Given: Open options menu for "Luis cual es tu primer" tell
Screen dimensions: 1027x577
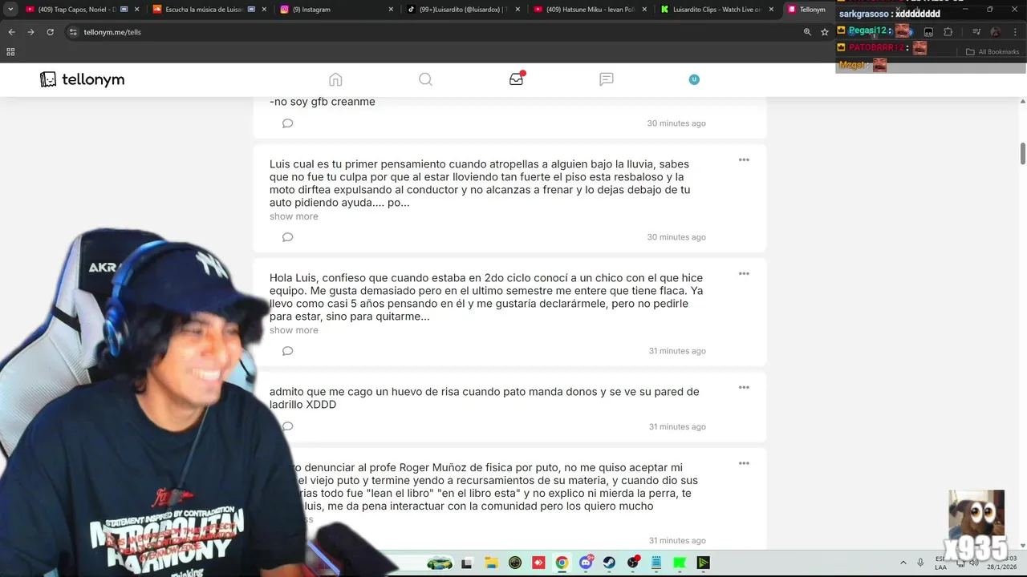Looking at the screenshot, I should point(744,160).
